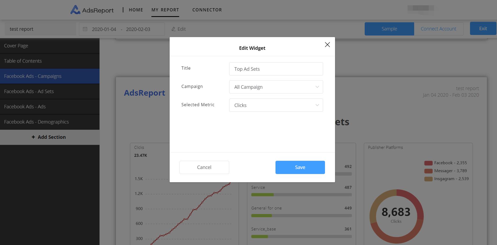Close the Edit Widget dialog
This screenshot has height=245, width=497.
coord(327,45)
